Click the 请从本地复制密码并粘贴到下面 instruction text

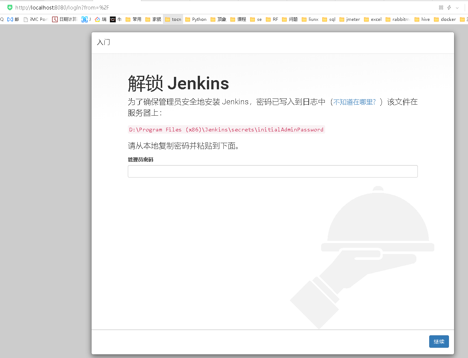(x=183, y=146)
